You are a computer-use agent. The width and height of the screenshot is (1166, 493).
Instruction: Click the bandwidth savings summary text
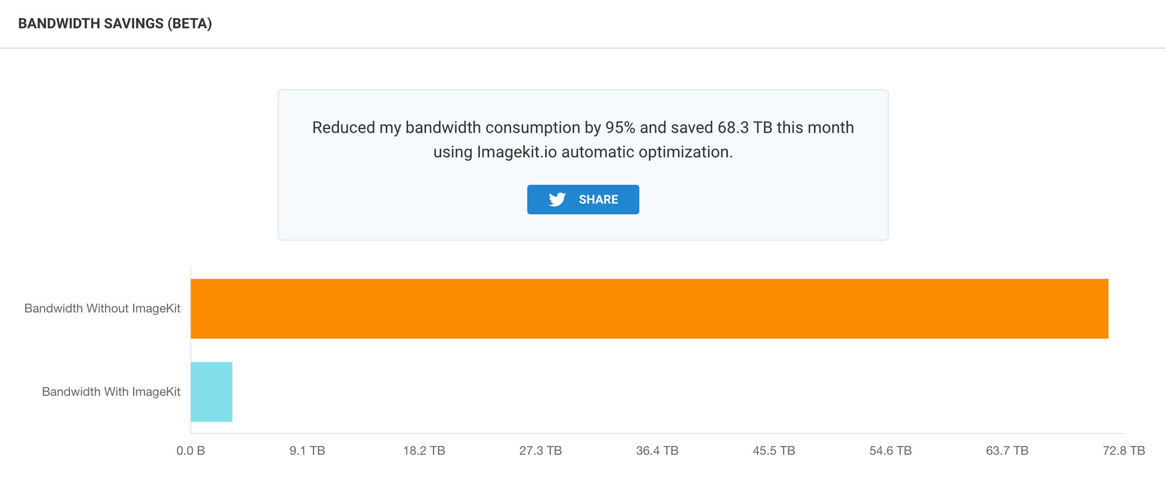coord(583,140)
